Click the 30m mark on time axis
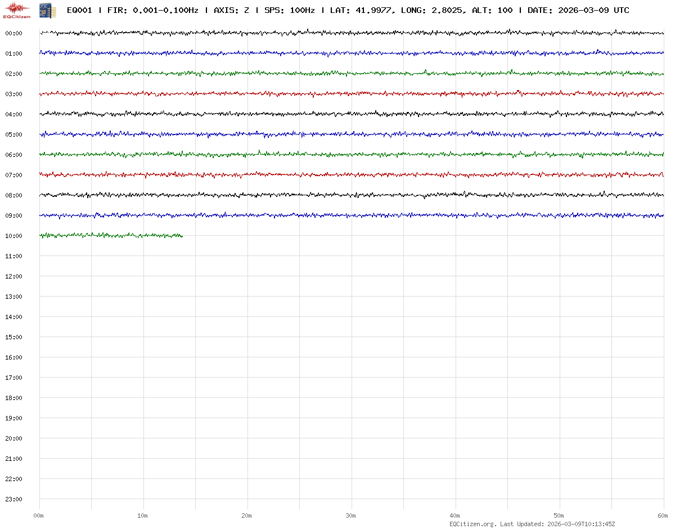675x529 pixels. (351, 515)
